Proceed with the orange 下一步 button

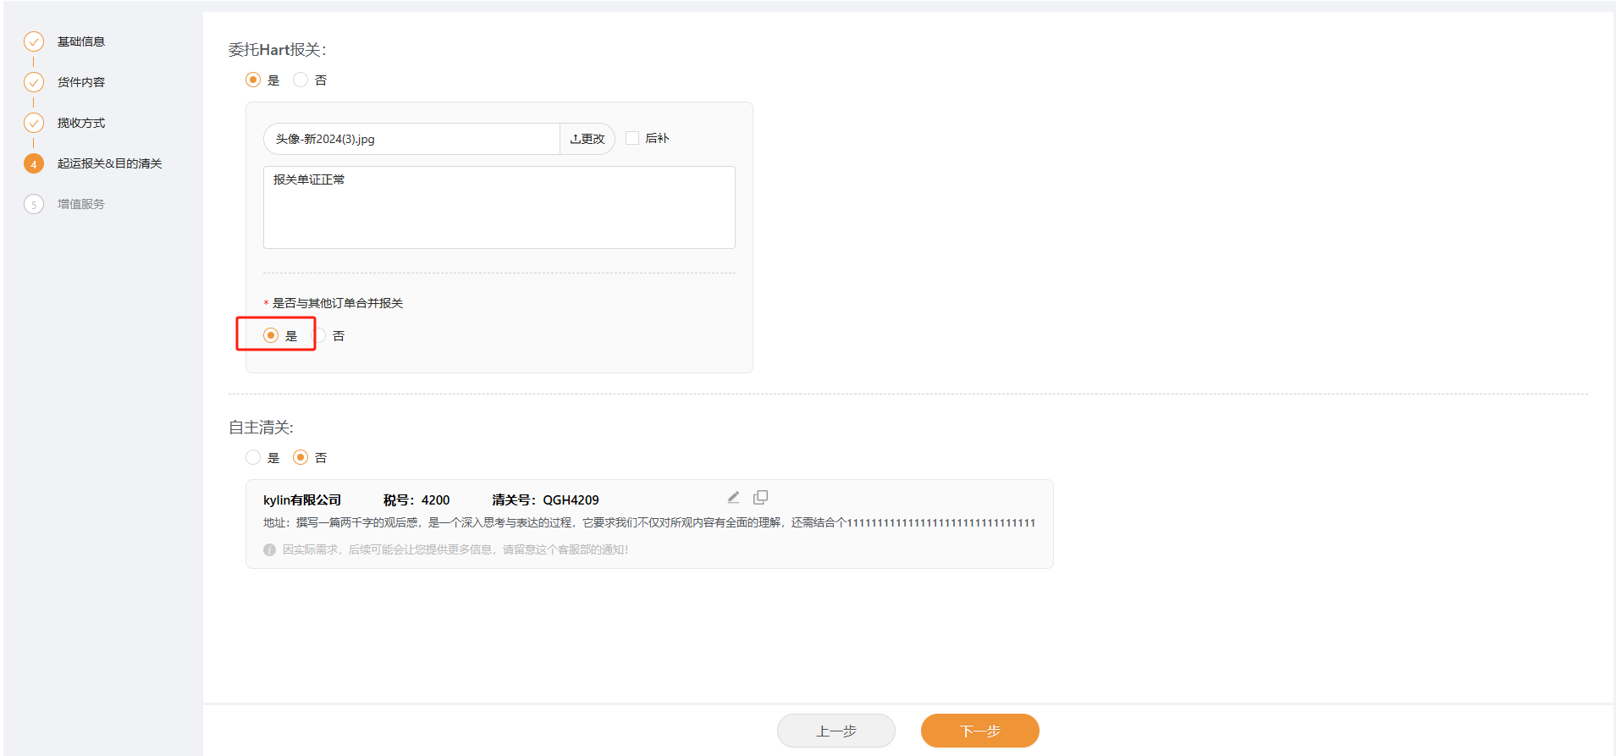979,731
